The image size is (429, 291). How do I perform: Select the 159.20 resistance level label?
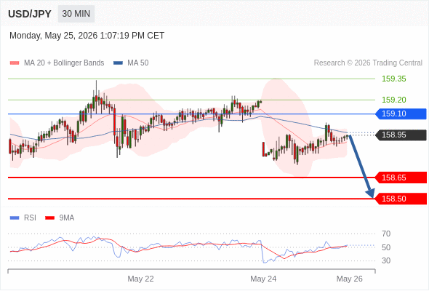pos(393,100)
